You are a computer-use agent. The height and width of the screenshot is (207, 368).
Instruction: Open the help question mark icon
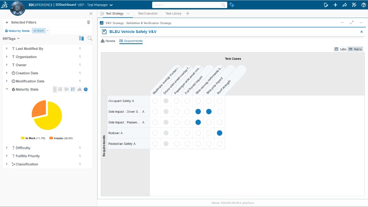pyautogui.click(x=363, y=5)
